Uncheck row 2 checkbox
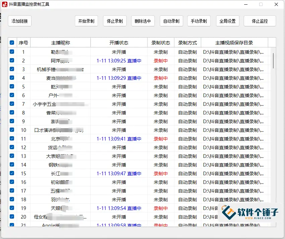Screen dimensions: 285x239 [x=12, y=60]
